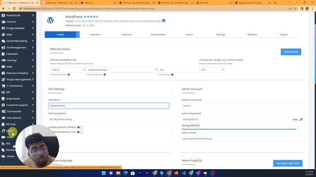Click the Install tab button

pyautogui.click(x=60, y=34)
